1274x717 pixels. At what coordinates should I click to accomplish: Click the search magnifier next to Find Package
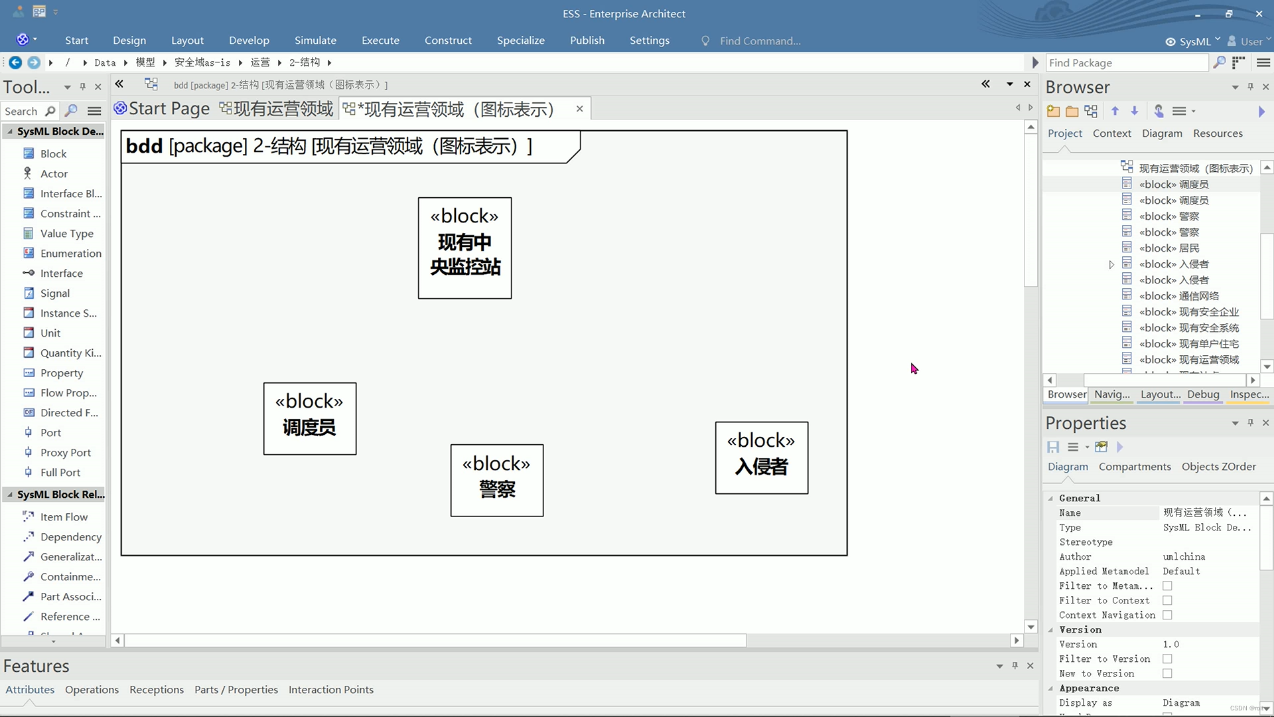point(1219,62)
